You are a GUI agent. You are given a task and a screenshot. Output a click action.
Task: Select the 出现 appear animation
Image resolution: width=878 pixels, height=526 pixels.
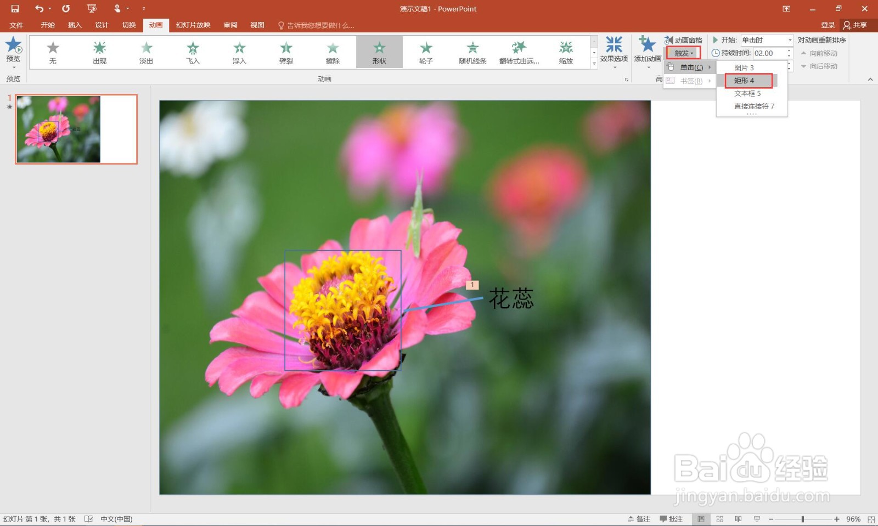coord(99,52)
